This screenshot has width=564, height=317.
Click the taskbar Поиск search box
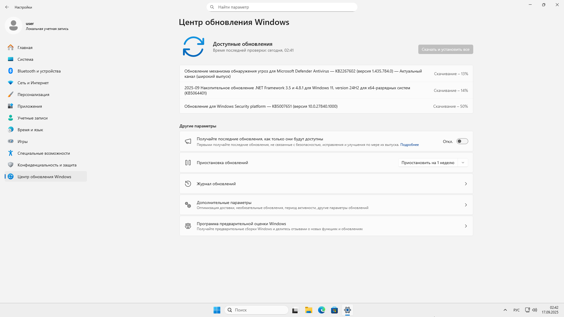click(x=256, y=310)
